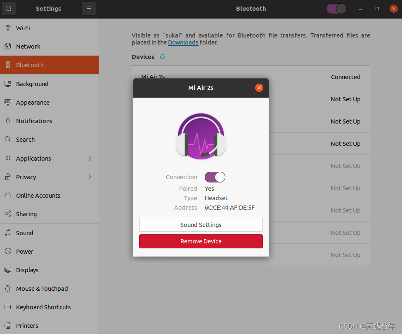Select Appearance in the sidebar
402x334 pixels.
tap(49, 102)
